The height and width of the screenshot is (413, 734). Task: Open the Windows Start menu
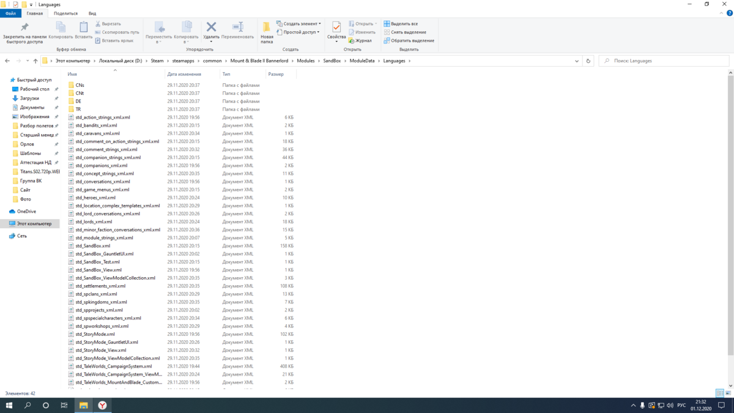point(9,405)
